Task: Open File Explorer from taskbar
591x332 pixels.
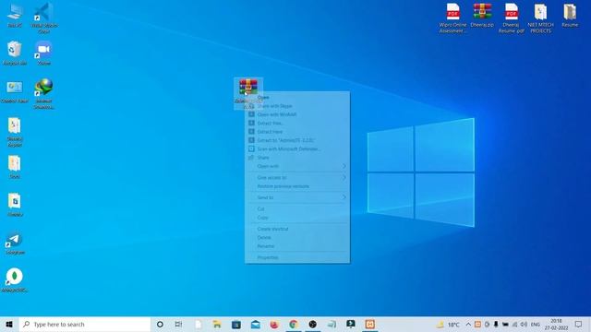Action: pos(217,324)
